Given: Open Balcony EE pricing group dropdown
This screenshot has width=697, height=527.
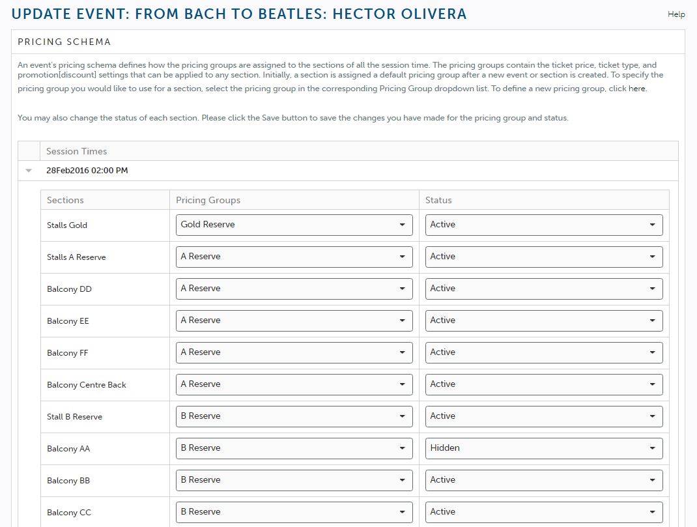Looking at the screenshot, I should (294, 320).
